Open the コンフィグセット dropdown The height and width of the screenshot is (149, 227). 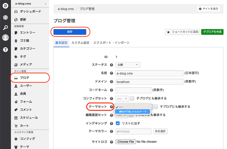[x=122, y=98]
